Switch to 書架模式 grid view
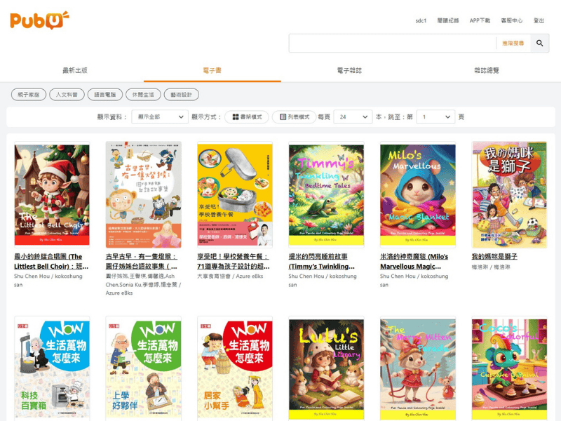Viewport: 561px width, 421px height. tap(247, 117)
